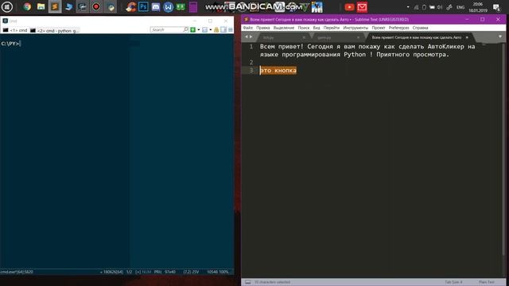Screen dimensions: 509x286
Task: Open the red mail envelope shortcut
Action: (x=362, y=7)
